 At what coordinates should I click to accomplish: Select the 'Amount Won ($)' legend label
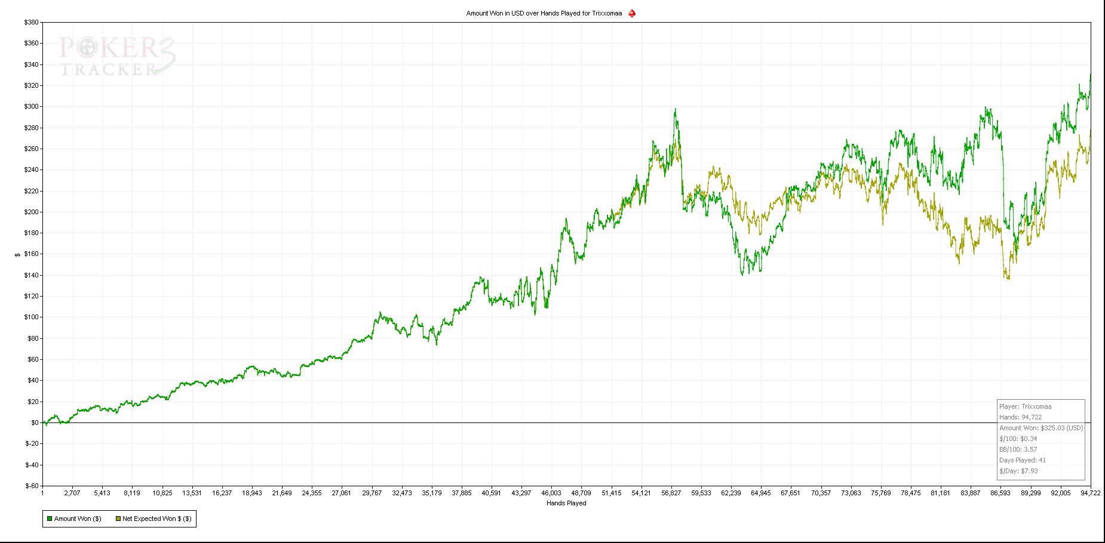pyautogui.click(x=78, y=519)
